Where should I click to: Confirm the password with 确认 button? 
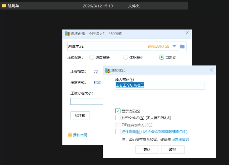click(x=147, y=150)
